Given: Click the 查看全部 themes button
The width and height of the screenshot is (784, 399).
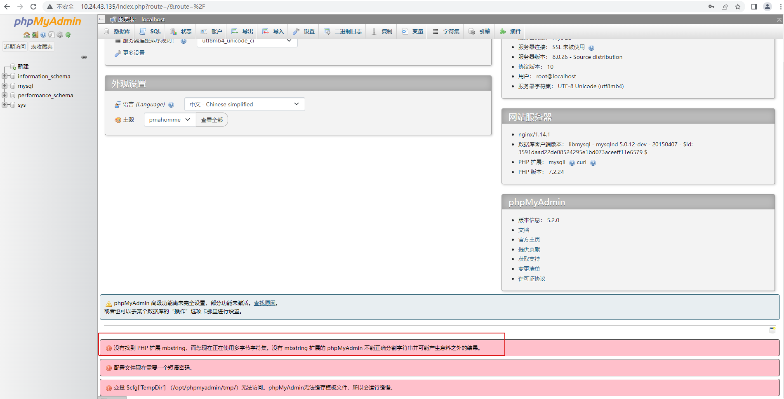Looking at the screenshot, I should (x=212, y=120).
